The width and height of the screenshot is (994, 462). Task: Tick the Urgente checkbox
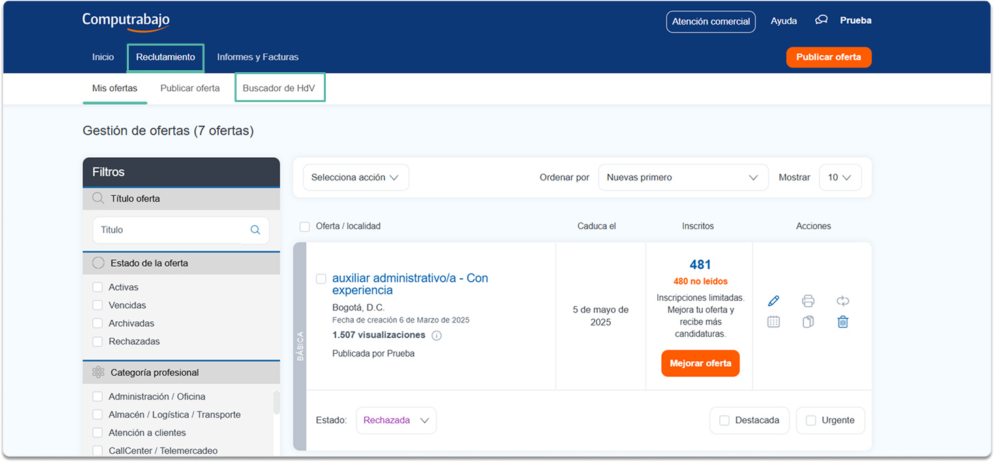click(811, 420)
